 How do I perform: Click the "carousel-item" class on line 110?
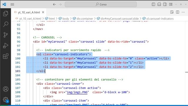75,101
